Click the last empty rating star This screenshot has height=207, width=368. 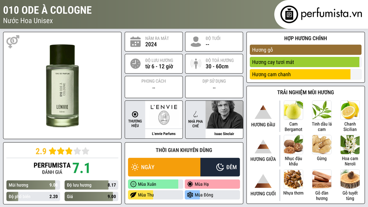[86, 151]
